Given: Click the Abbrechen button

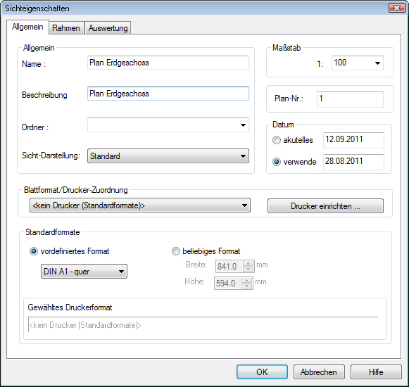Looking at the screenshot, I should coord(319,372).
